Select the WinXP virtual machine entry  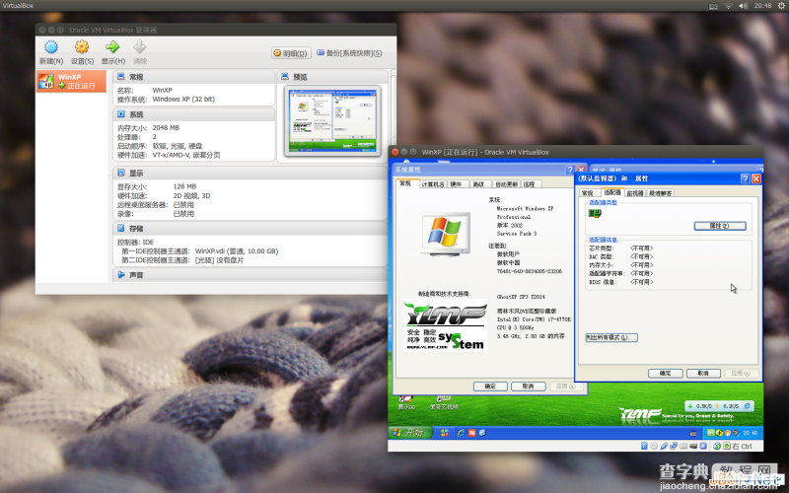71,81
